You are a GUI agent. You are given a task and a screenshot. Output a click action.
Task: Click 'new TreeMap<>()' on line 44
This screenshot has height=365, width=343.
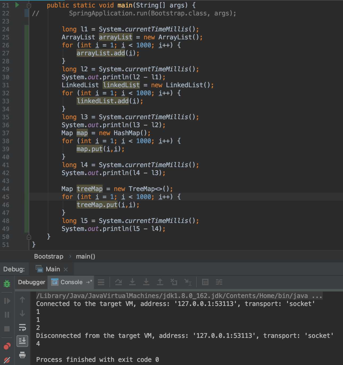pyautogui.click(x=141, y=189)
